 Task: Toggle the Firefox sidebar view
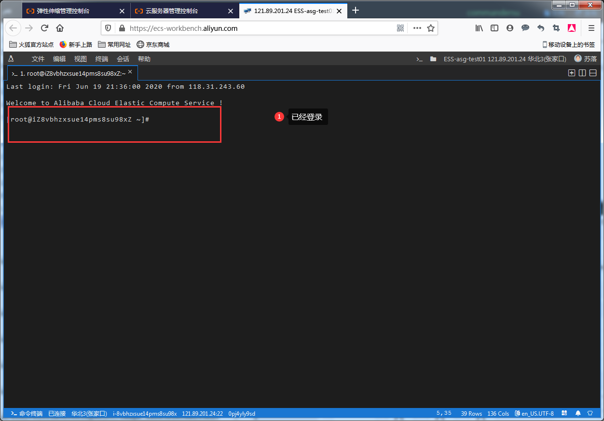click(494, 28)
